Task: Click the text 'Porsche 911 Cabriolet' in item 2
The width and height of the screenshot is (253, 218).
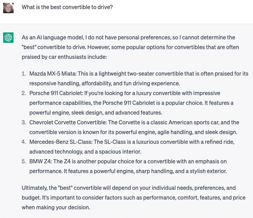Action: [x=56, y=93]
